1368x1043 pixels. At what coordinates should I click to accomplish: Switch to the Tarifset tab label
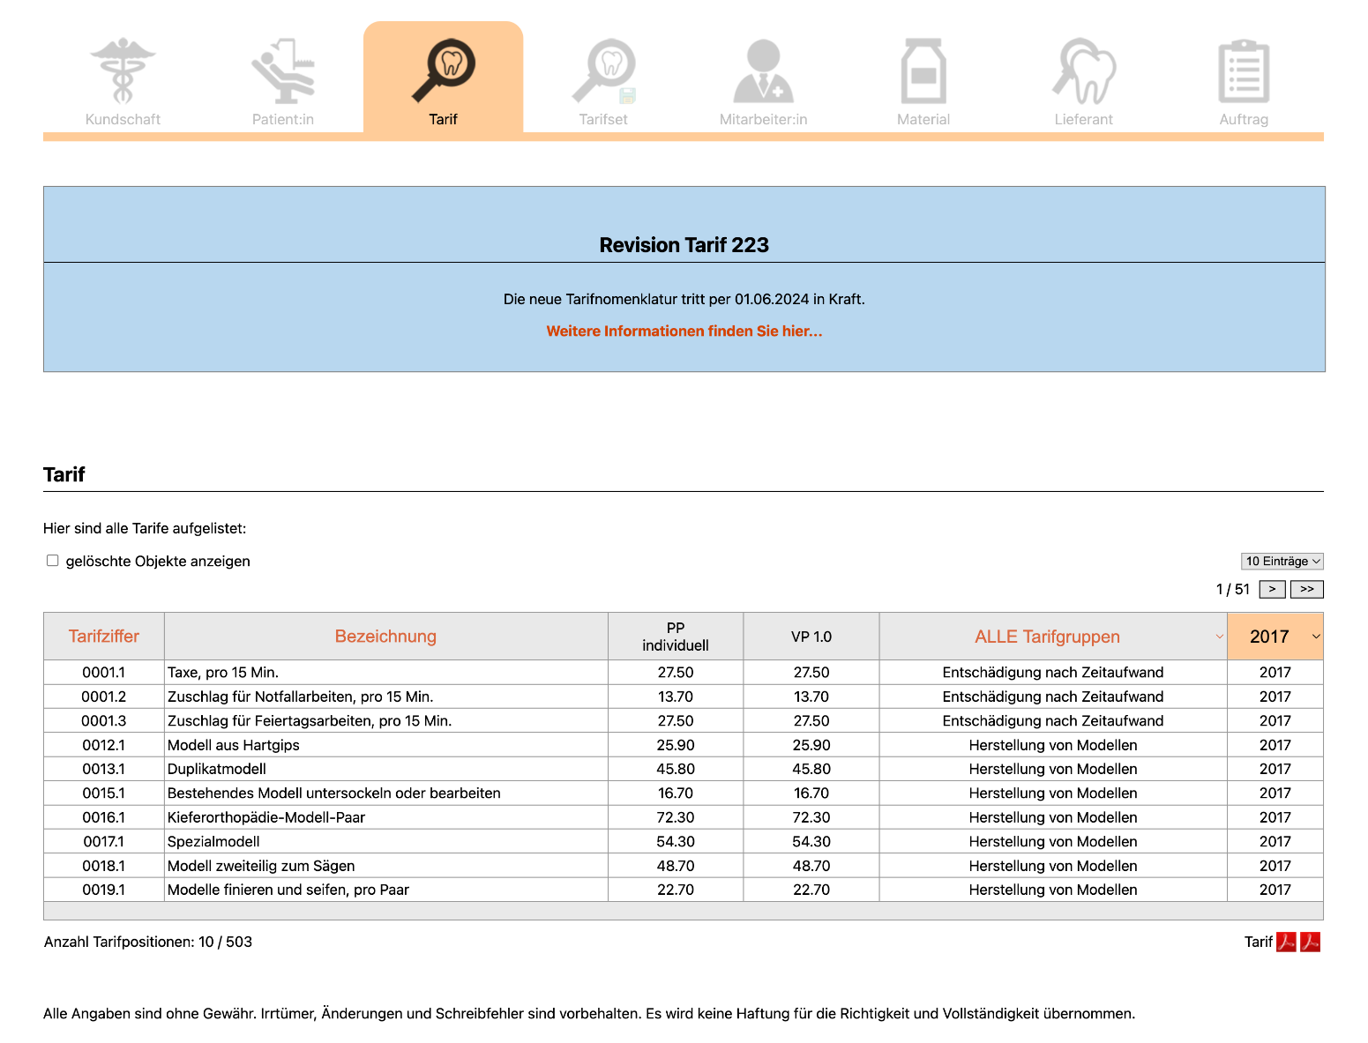(x=603, y=120)
